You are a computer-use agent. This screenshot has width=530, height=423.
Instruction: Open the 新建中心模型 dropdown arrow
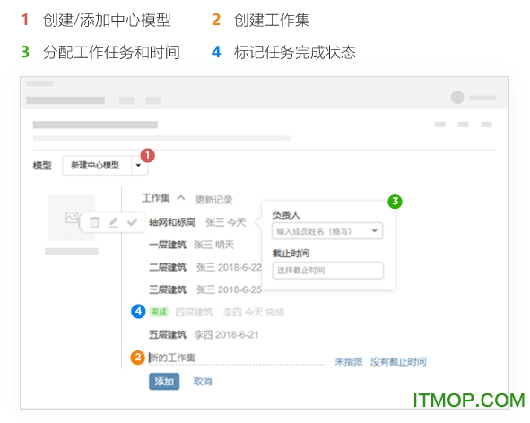[138, 165]
